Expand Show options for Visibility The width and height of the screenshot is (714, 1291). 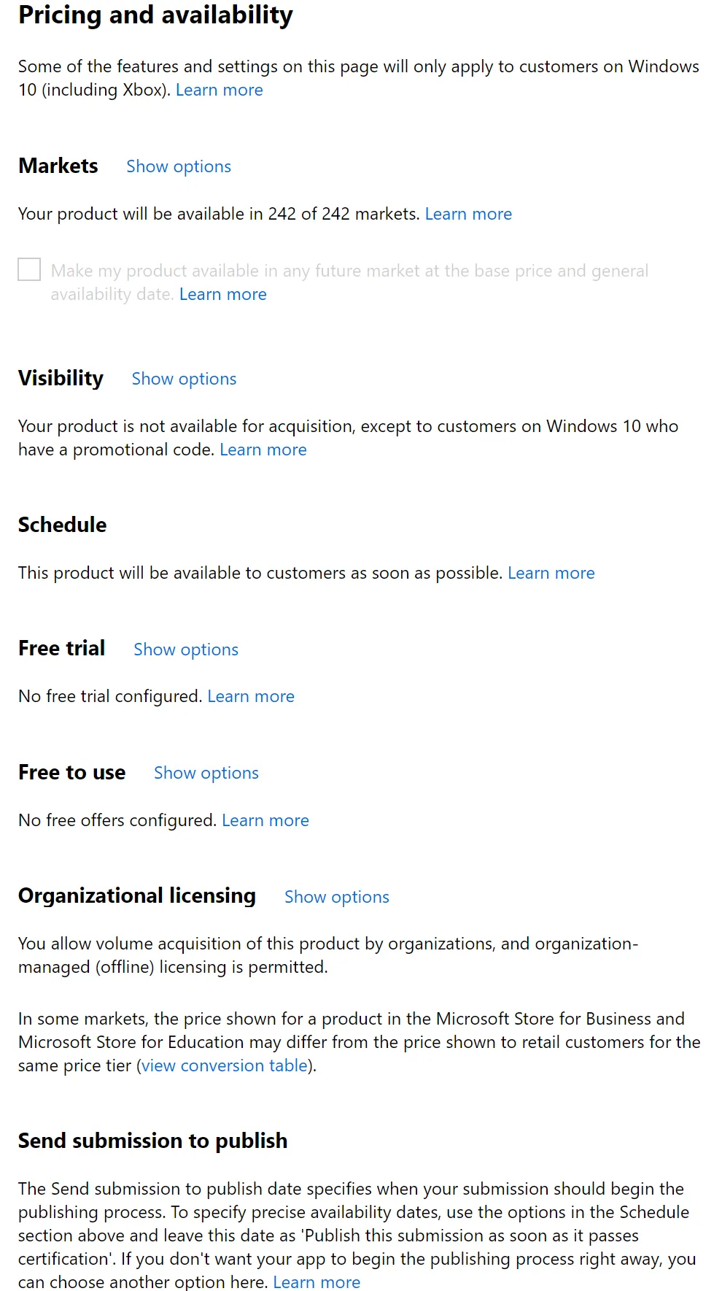pos(184,379)
